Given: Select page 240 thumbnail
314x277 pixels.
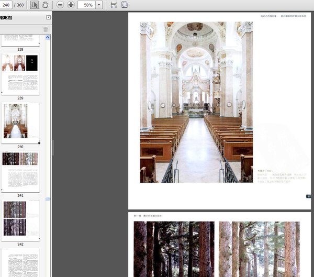Looking at the screenshot, I should tap(20, 123).
